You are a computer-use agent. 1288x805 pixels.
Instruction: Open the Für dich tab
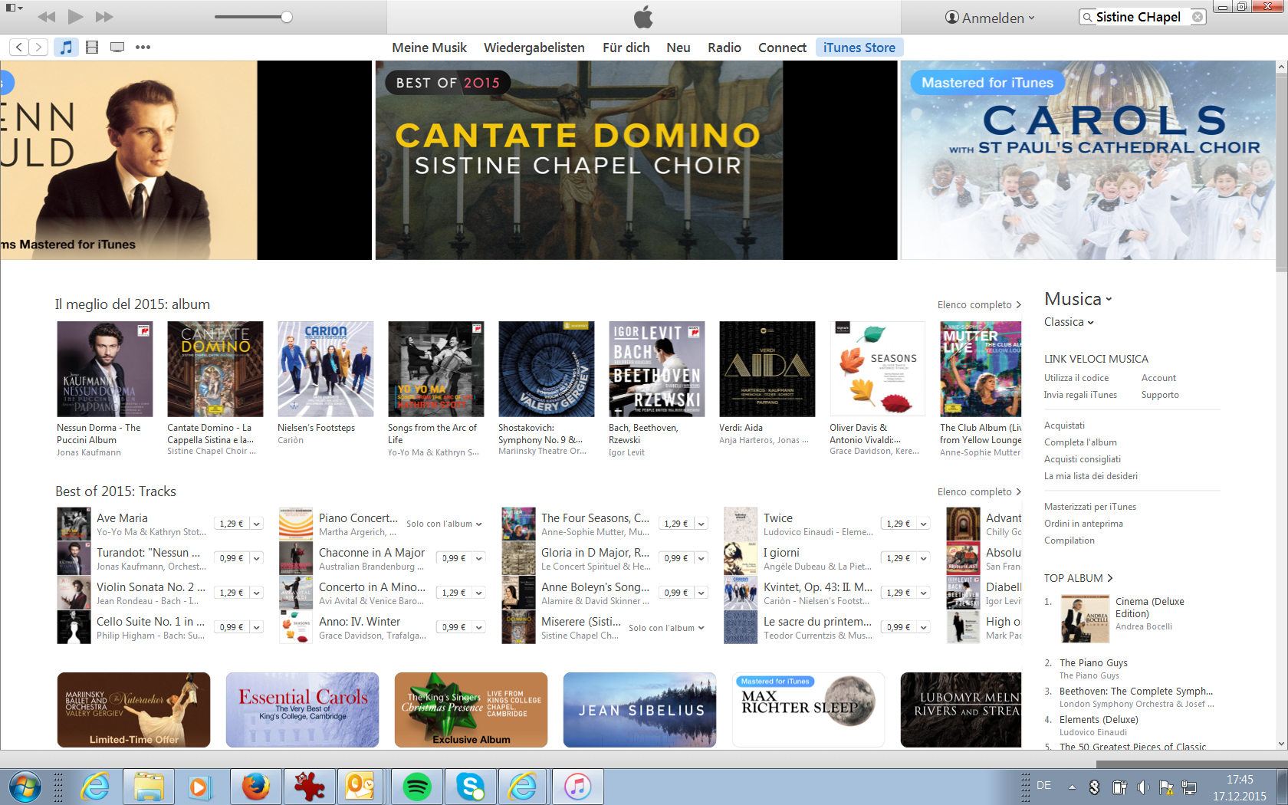tap(626, 48)
